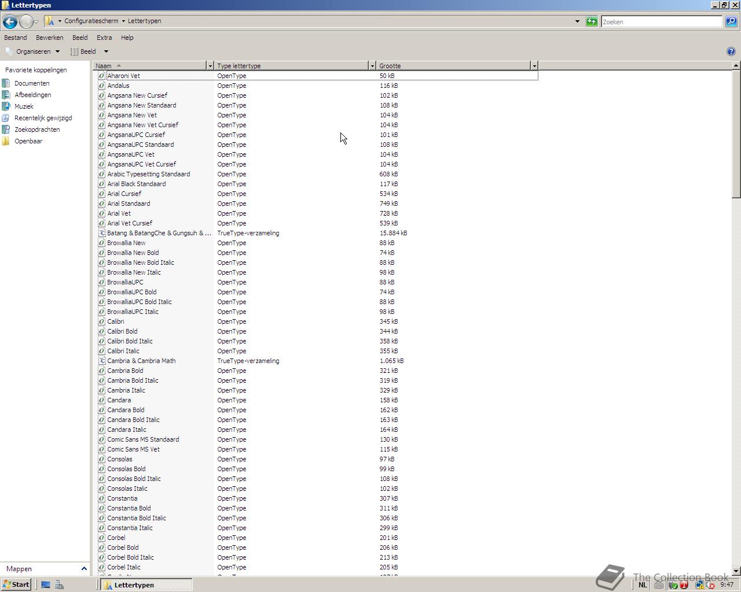Expand the Mappen pane chevron

pyautogui.click(x=84, y=569)
